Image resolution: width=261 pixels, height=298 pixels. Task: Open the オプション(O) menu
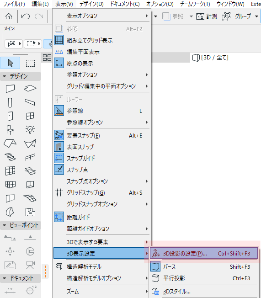point(160,4)
